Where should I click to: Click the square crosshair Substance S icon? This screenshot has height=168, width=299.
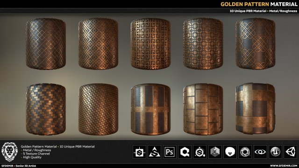(x=139, y=152)
